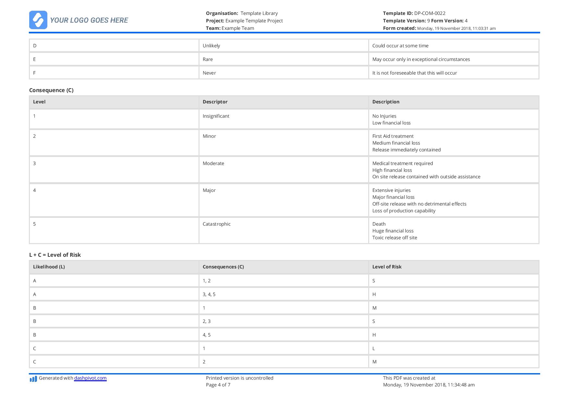Click the Major consequence description cell
The image size is (569, 402).
tap(419, 200)
